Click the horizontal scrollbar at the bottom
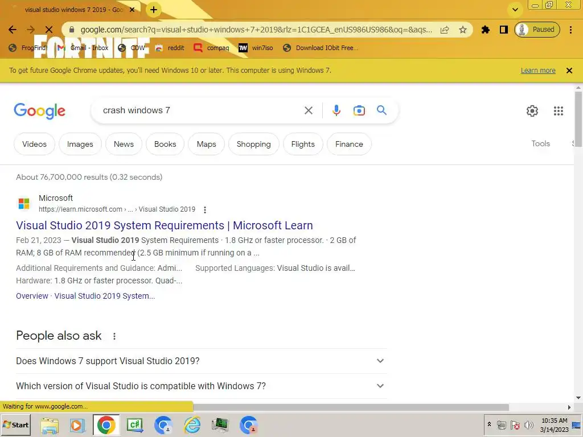 pos(351,407)
